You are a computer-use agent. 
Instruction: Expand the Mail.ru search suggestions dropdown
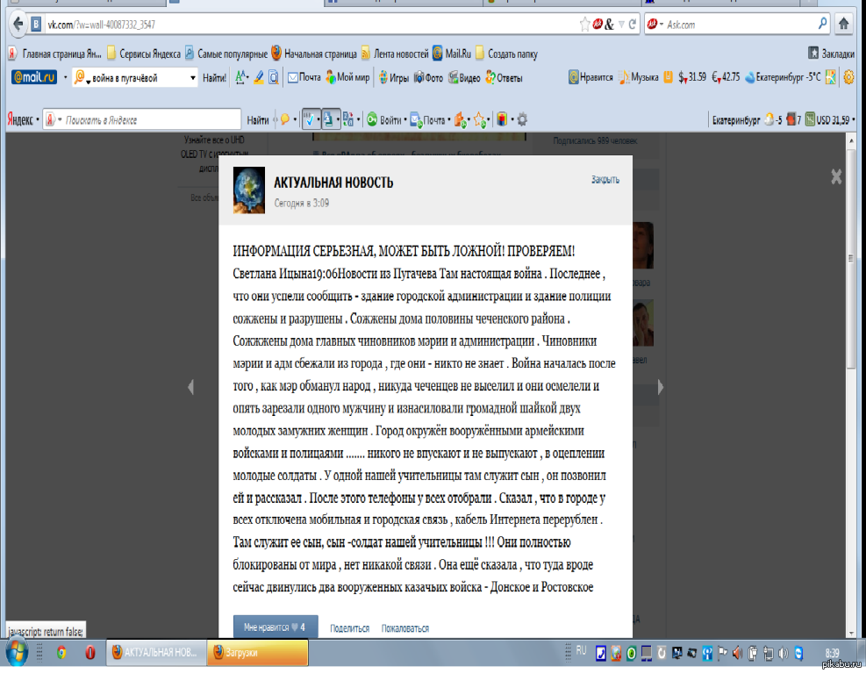(x=193, y=78)
